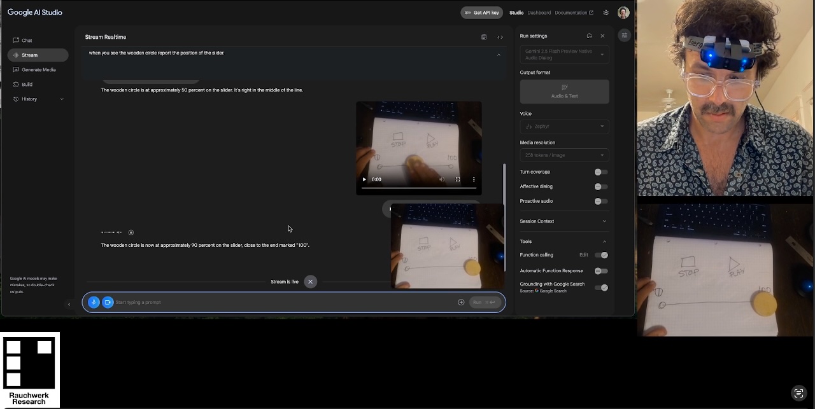Click the Get API key button
The height and width of the screenshot is (409, 815).
click(x=482, y=12)
